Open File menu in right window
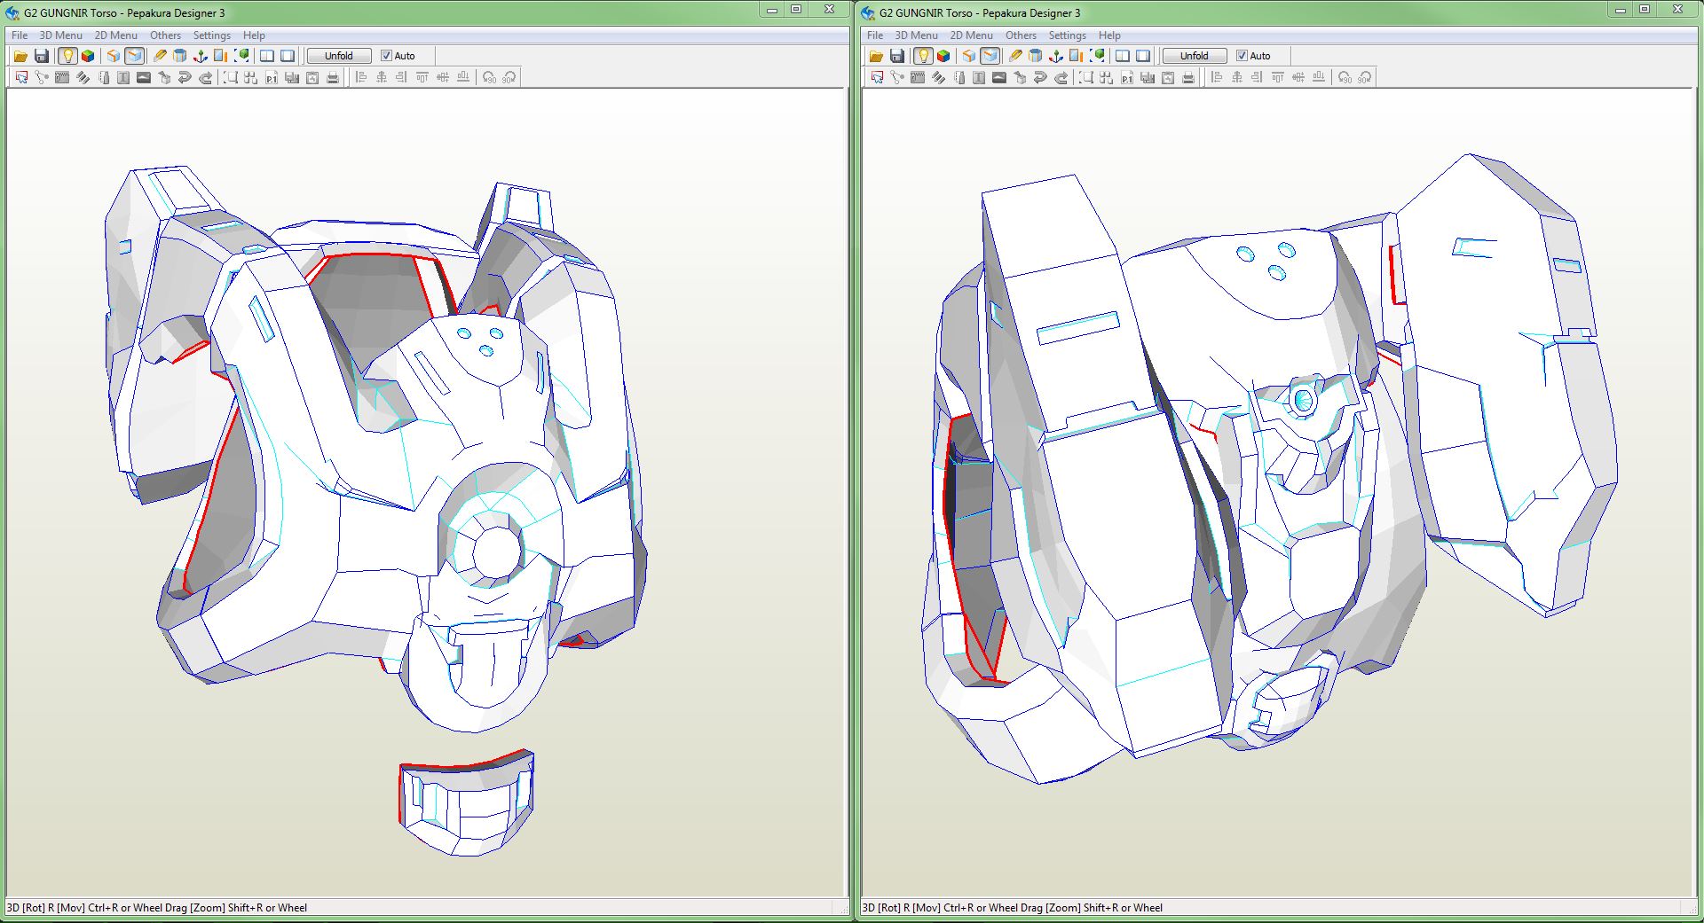1704x923 pixels. (x=875, y=35)
